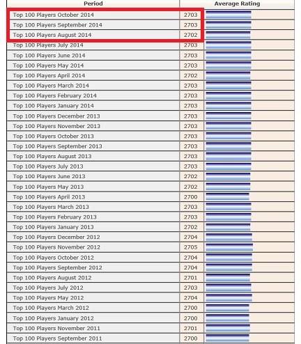Click rating bar for November 2012
The image size is (301, 344).
[229, 247]
